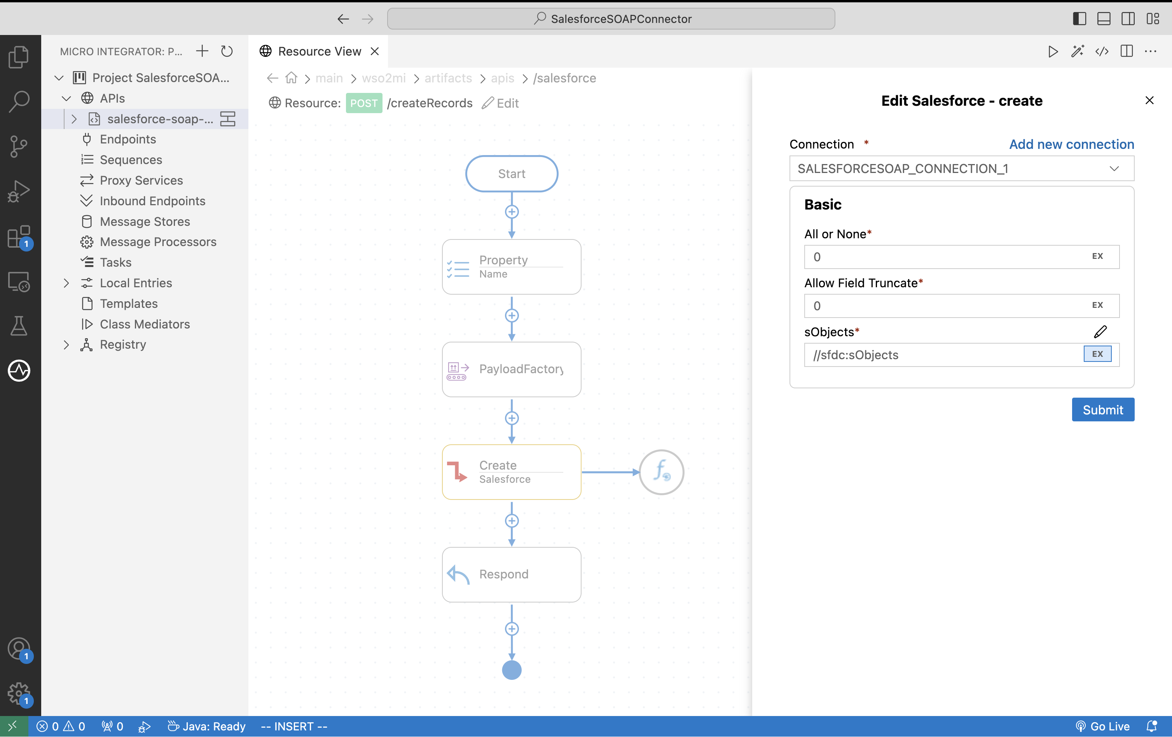
Task: Open more editor actions menu
Action: [1151, 51]
